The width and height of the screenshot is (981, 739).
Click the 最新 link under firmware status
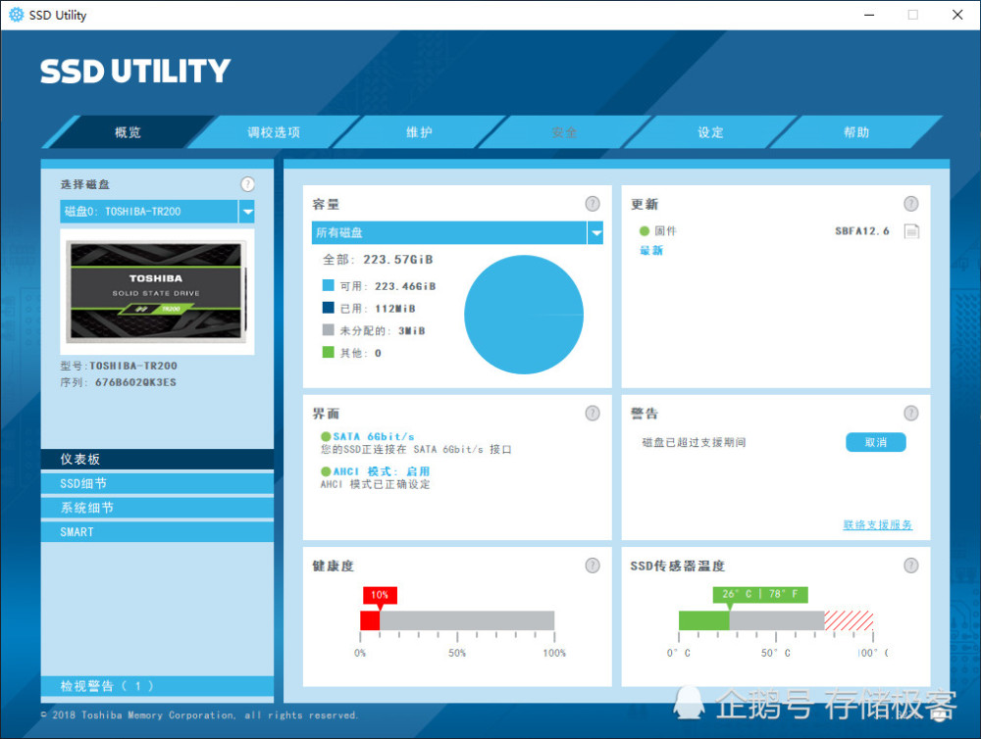click(x=650, y=250)
